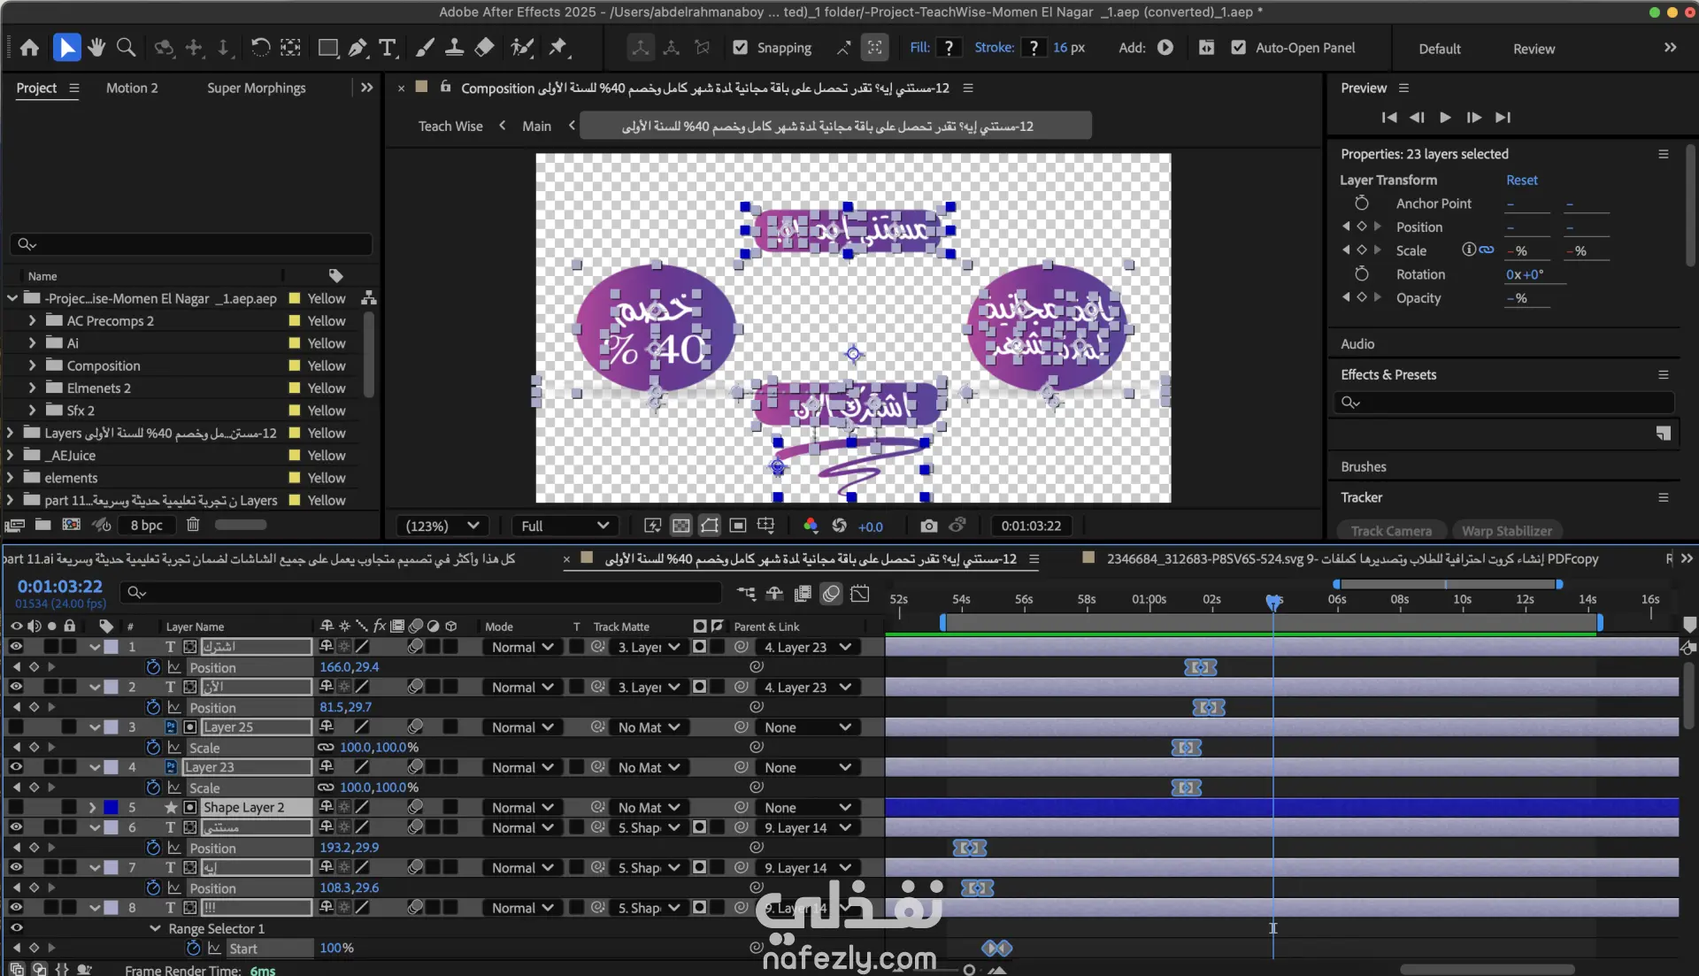Toggle the Snapping checkbox
This screenshot has height=976, width=1699.
click(741, 48)
